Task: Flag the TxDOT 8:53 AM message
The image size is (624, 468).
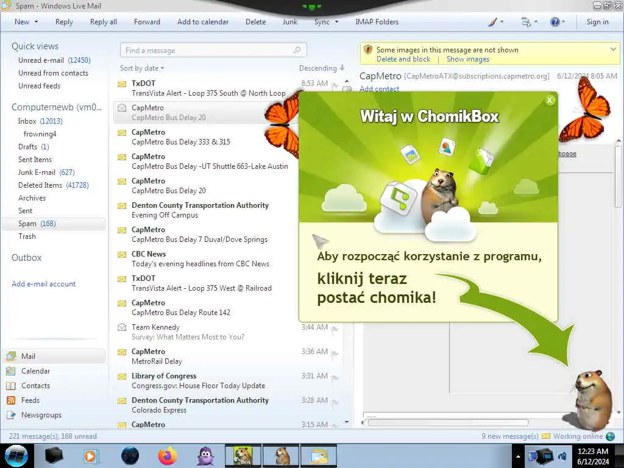Action: coord(335,85)
